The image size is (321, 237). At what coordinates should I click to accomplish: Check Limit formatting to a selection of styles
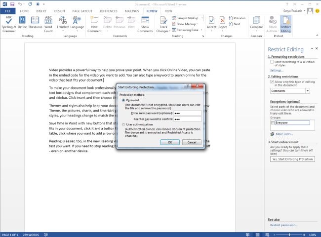tap(272, 62)
